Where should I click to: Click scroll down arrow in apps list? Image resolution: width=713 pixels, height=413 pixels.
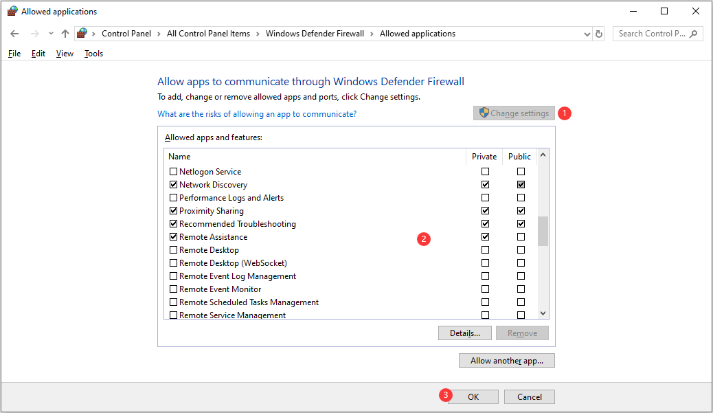coord(543,313)
